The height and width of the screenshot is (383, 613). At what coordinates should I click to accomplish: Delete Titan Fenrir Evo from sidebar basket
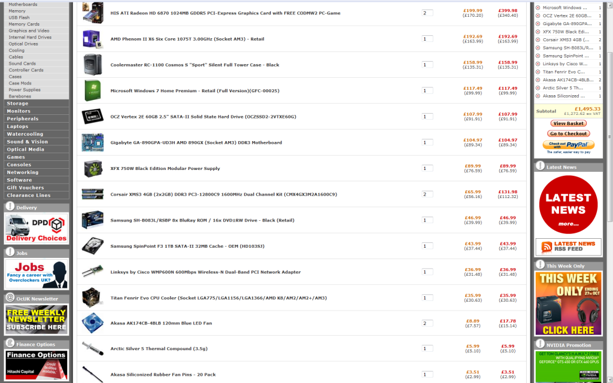coord(538,72)
